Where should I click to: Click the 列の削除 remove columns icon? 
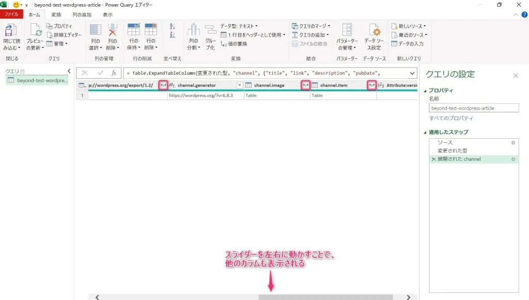click(113, 30)
